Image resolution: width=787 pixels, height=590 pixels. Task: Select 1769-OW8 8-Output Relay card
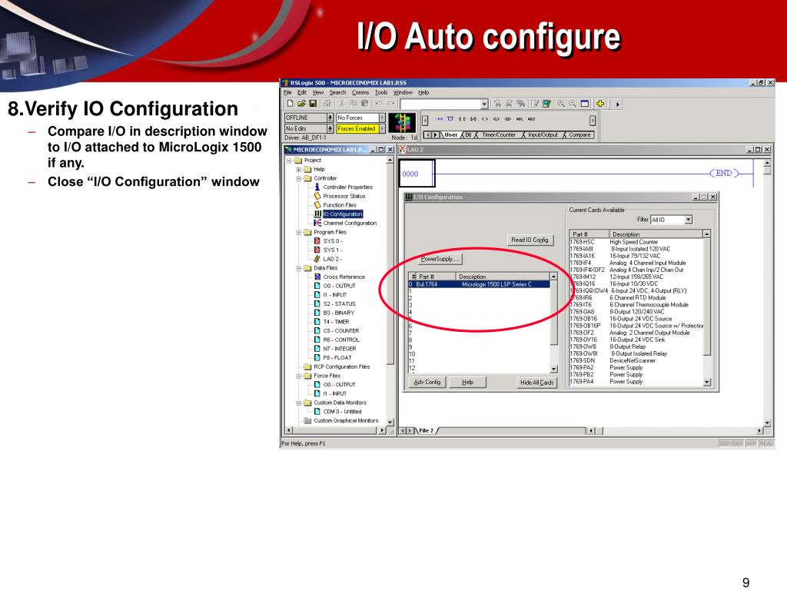pyautogui.click(x=636, y=346)
